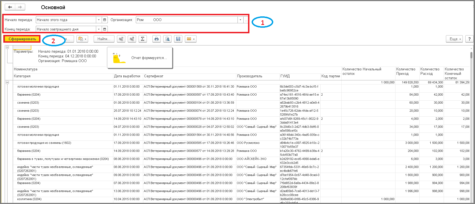Open print preview with the magnifier-page icon
475x204 pixels.
pos(167,39)
